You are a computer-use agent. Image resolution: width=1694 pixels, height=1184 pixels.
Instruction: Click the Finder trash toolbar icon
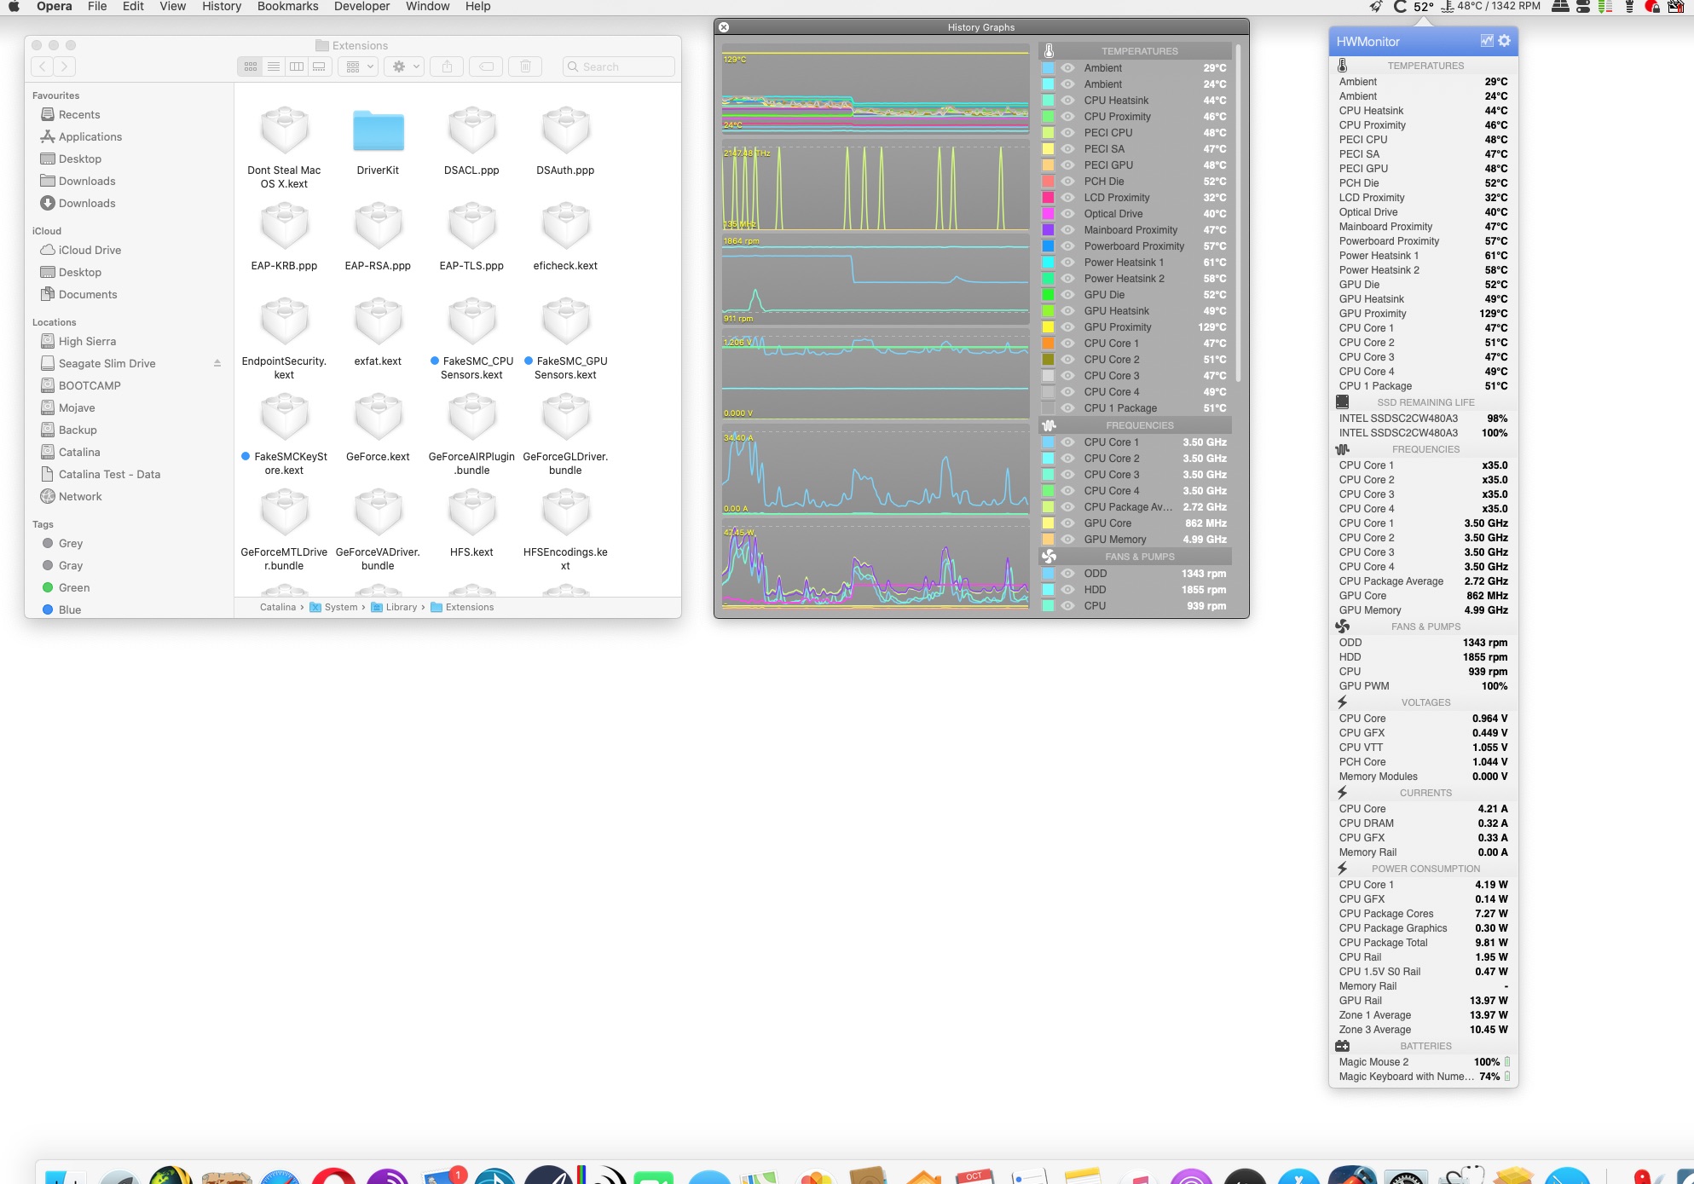click(526, 66)
